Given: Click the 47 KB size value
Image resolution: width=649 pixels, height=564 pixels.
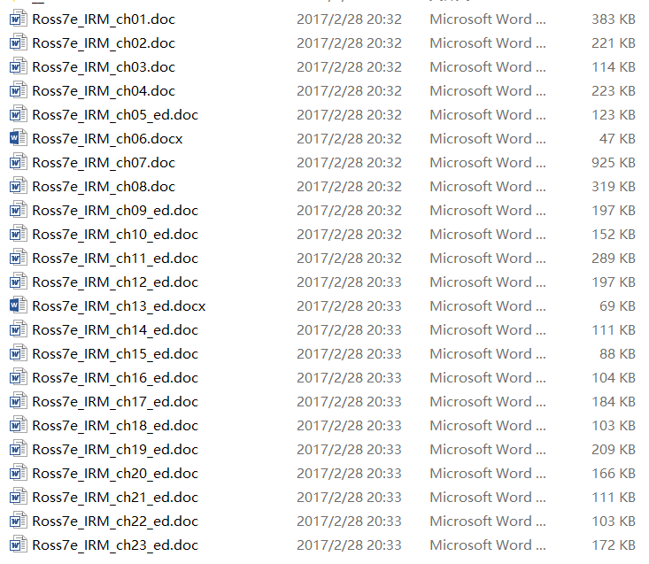Looking at the screenshot, I should (617, 139).
